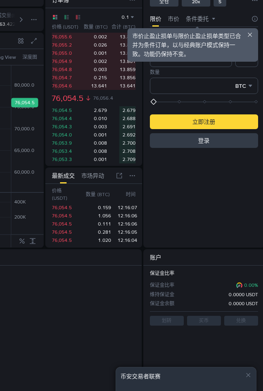The width and height of the screenshot is (263, 391).
Task: Open more options in latest trades panel
Action: pos(132,176)
